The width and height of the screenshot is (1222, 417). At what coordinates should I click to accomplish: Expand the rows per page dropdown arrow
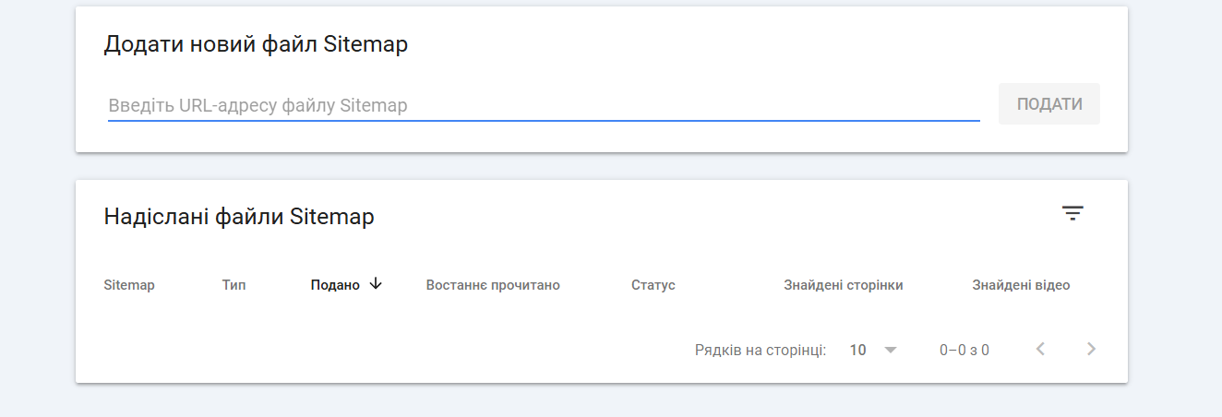[x=890, y=350]
